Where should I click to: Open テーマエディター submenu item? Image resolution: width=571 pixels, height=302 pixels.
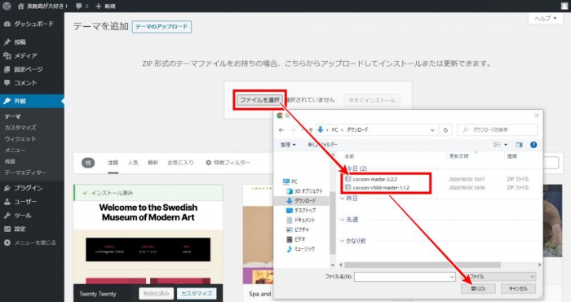pos(25,173)
